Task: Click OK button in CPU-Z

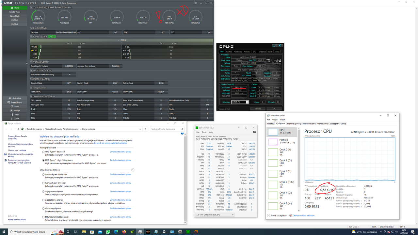Action: point(274,109)
